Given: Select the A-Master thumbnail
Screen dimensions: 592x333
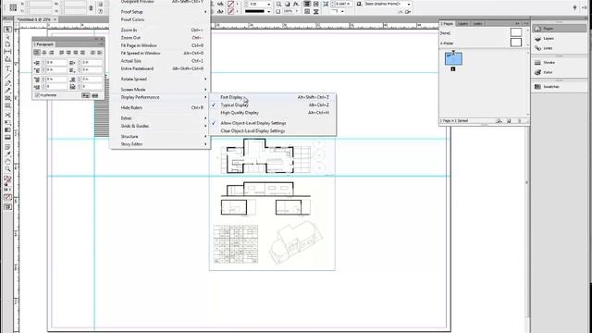Looking at the screenshot, I should click(516, 43).
